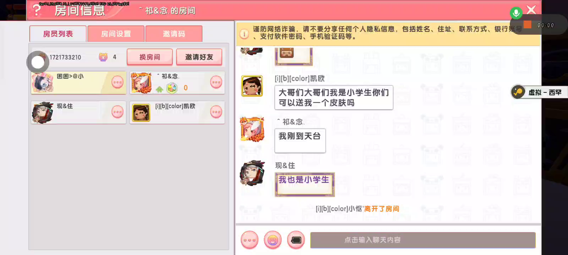Screen dimensions: 568x255
Task: Toggle the green microphone button
Action: (516, 13)
